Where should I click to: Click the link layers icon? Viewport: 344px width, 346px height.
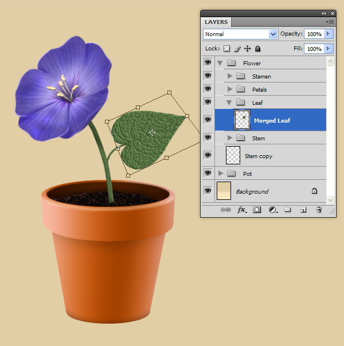226,210
